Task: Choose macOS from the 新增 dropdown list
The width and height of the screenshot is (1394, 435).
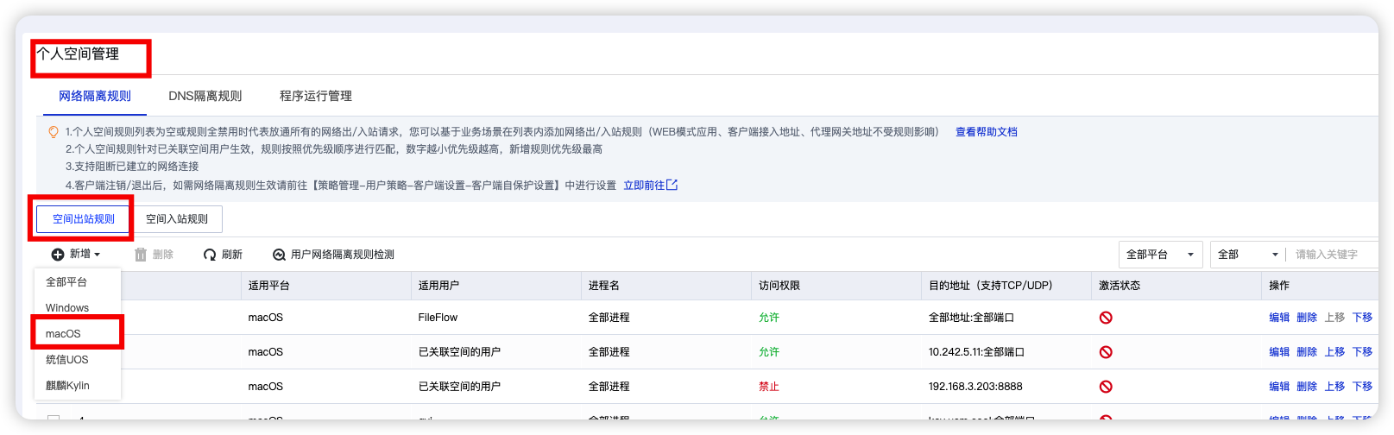Action: click(x=63, y=334)
